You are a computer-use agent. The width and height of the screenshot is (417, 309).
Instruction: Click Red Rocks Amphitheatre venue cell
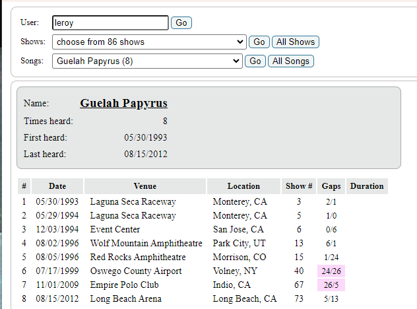point(138,257)
